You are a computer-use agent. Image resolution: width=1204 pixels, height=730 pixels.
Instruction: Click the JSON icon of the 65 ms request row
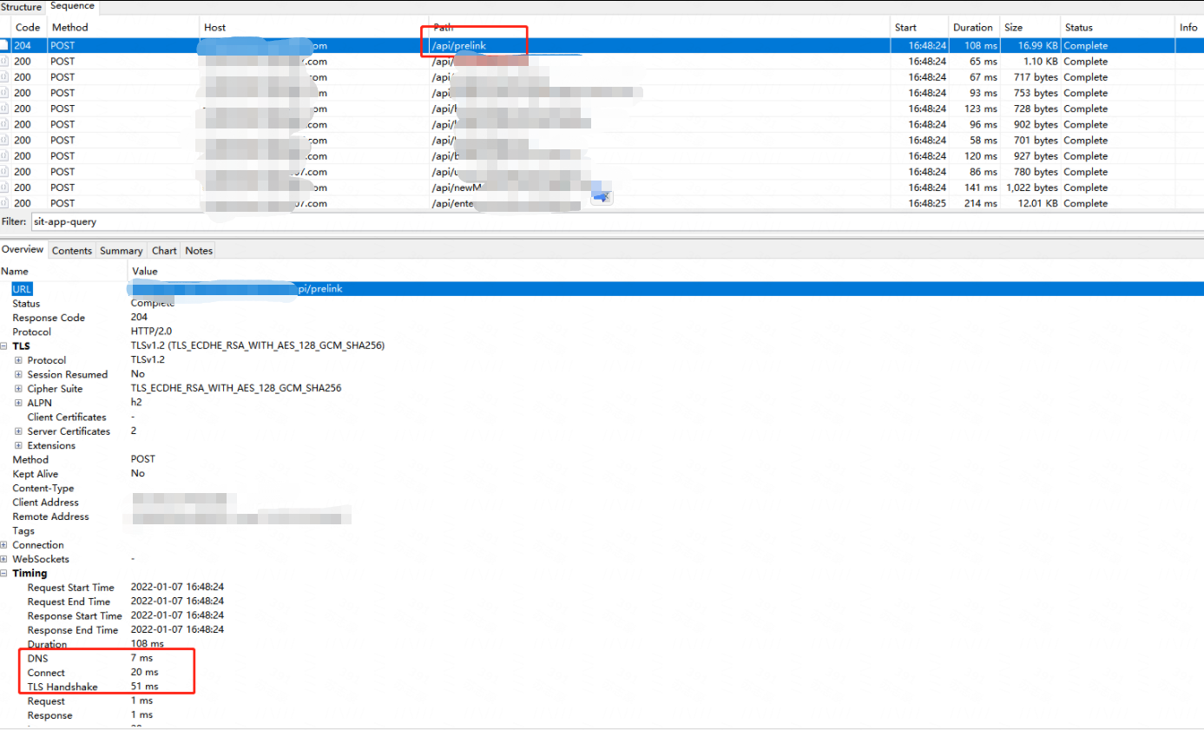pyautogui.click(x=4, y=62)
